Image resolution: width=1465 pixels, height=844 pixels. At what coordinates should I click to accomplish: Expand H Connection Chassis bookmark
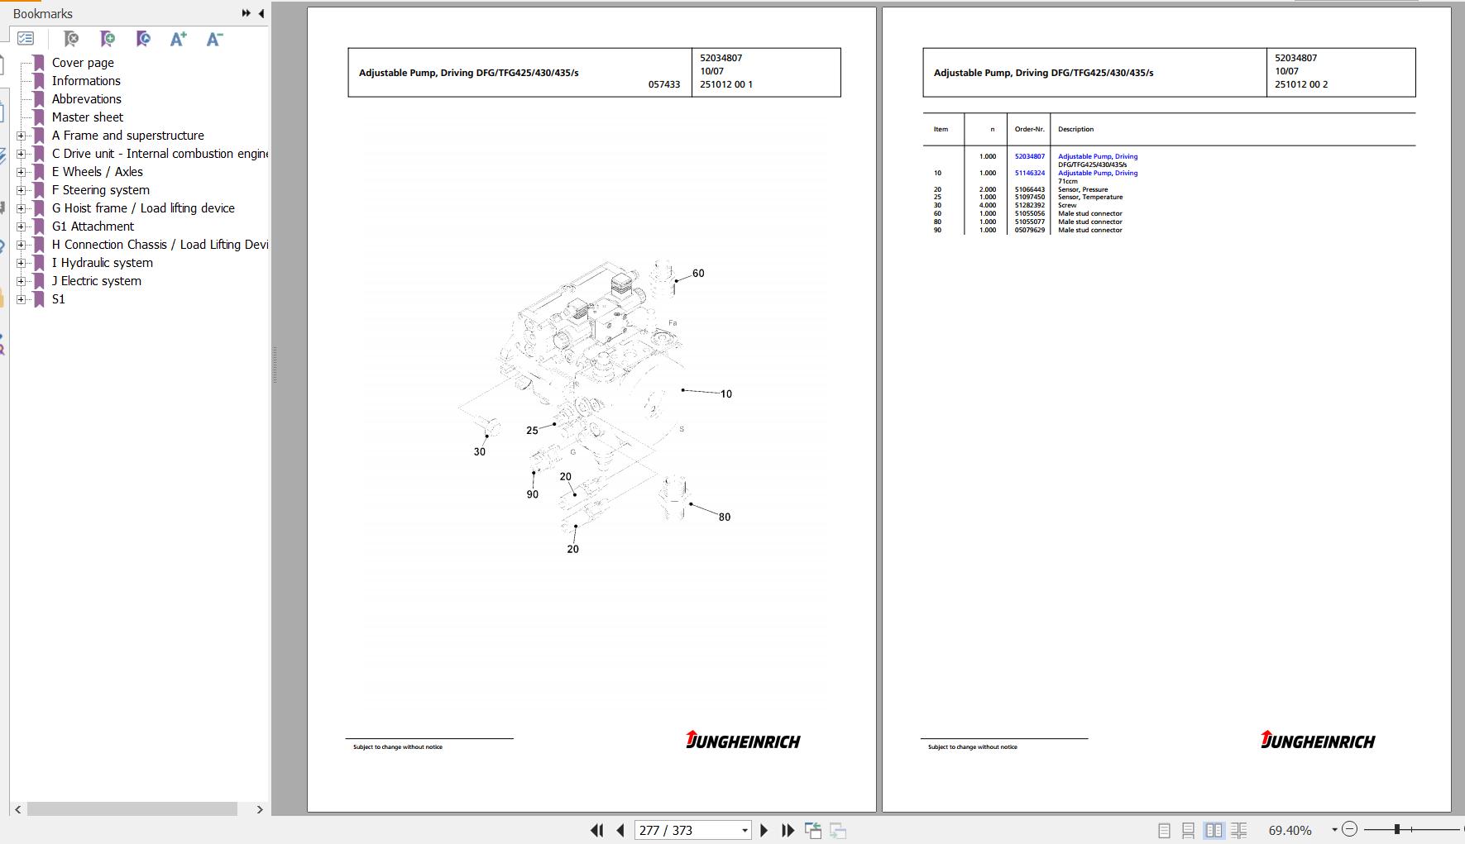click(x=22, y=245)
